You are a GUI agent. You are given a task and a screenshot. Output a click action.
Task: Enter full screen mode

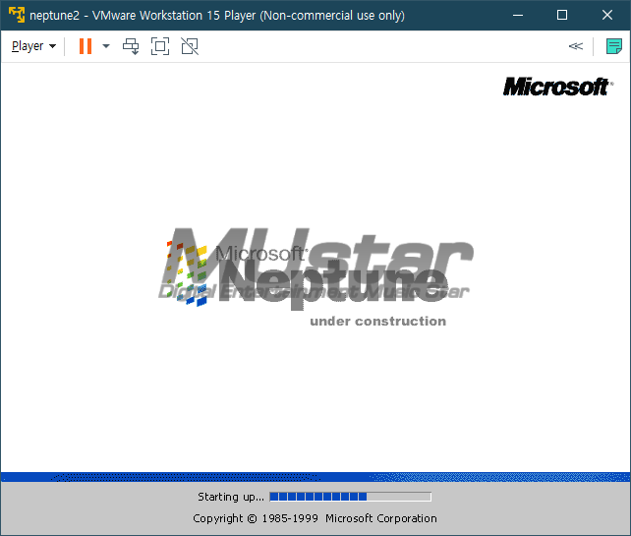[x=160, y=46]
